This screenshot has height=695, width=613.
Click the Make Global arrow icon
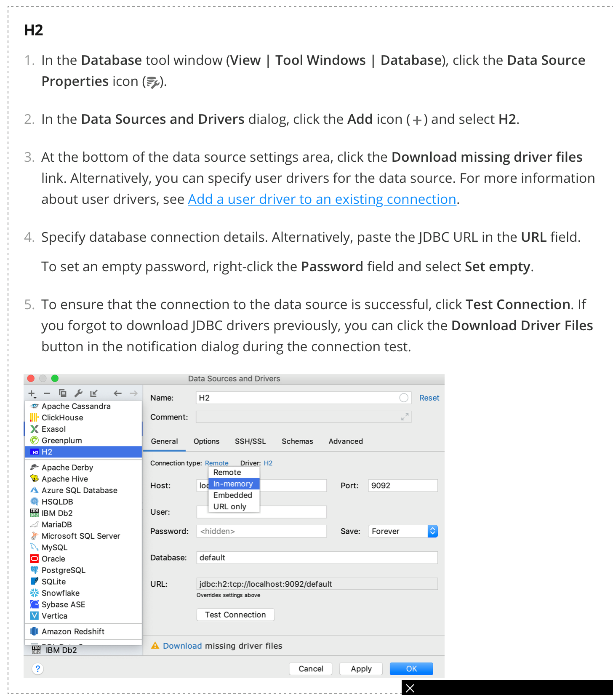click(x=93, y=393)
